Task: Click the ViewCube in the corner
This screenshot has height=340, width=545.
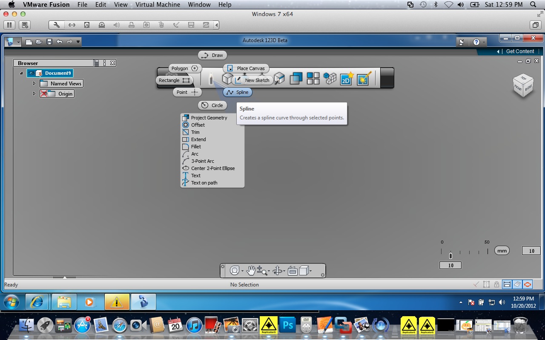Action: (523, 85)
